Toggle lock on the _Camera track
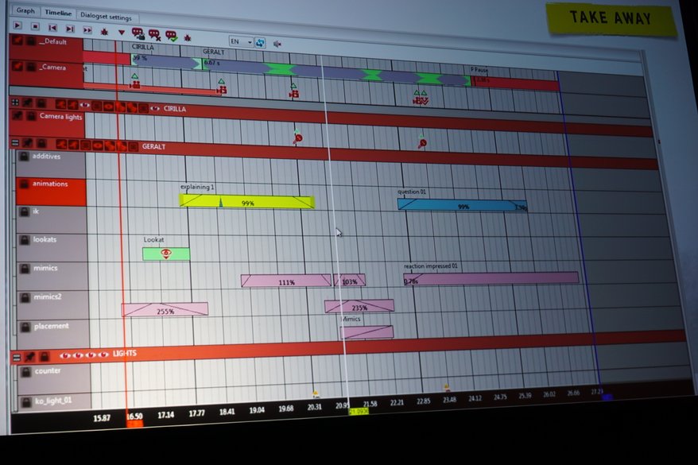This screenshot has width=698, height=465. point(31,68)
